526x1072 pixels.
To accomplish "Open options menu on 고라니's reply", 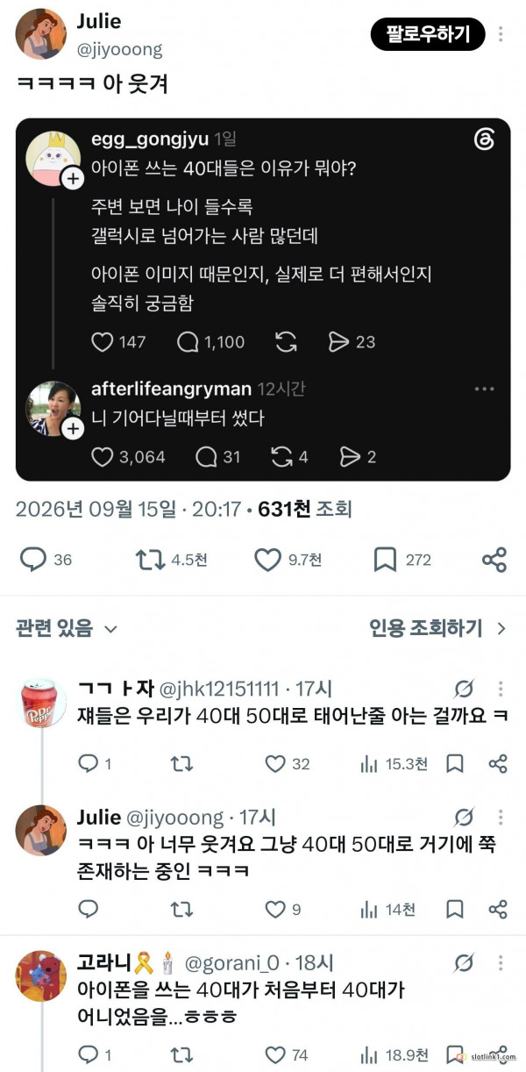I will click(501, 963).
